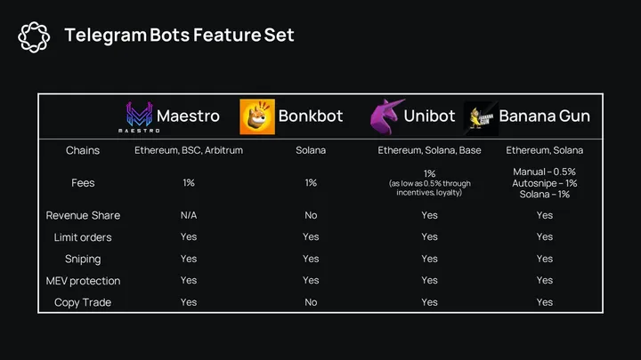Click the Maestro purple logo icon

[138, 118]
